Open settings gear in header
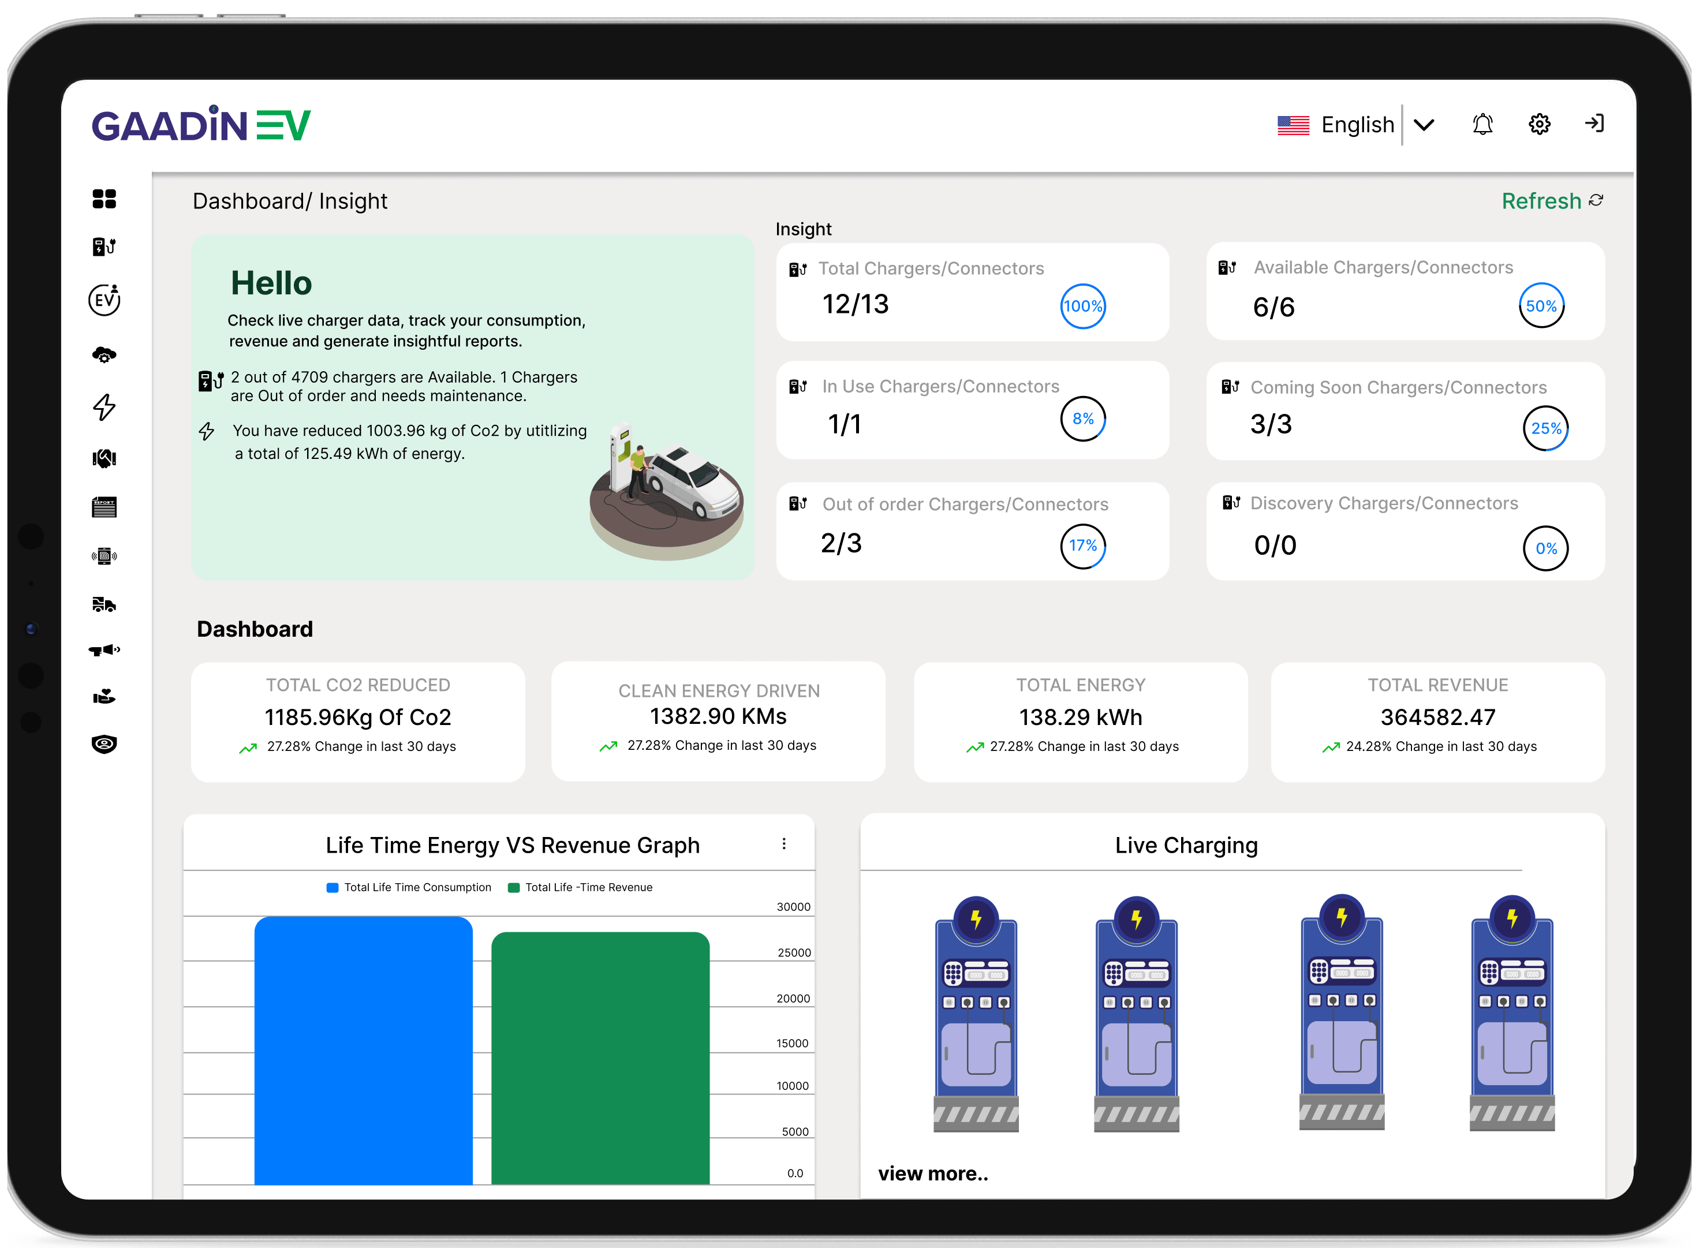The image size is (1692, 1248). (x=1540, y=124)
